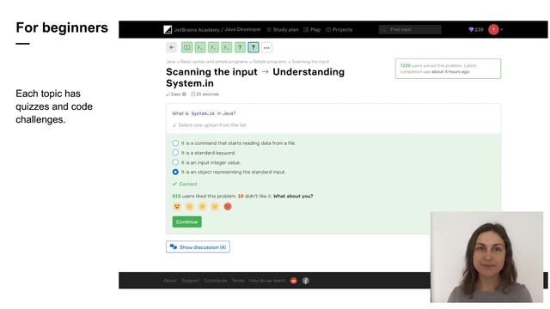
Task: Click the presenter webcam thumbnail
Action: click(486, 257)
